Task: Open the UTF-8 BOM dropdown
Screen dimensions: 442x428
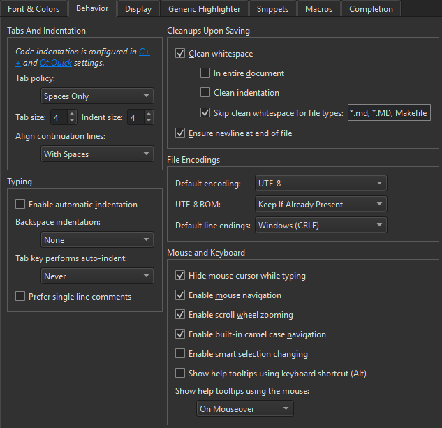Action: (x=321, y=205)
